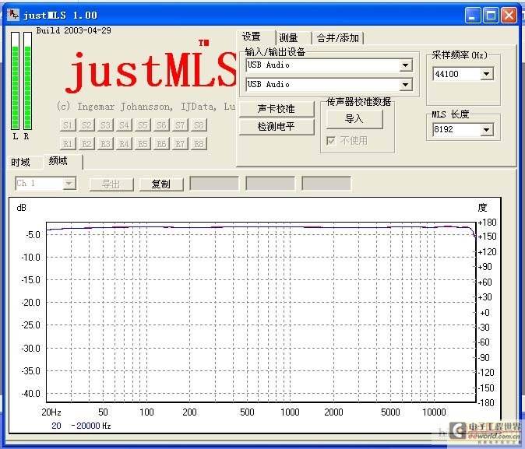Click the 声卡校准 button
525x449 pixels.
pos(277,109)
